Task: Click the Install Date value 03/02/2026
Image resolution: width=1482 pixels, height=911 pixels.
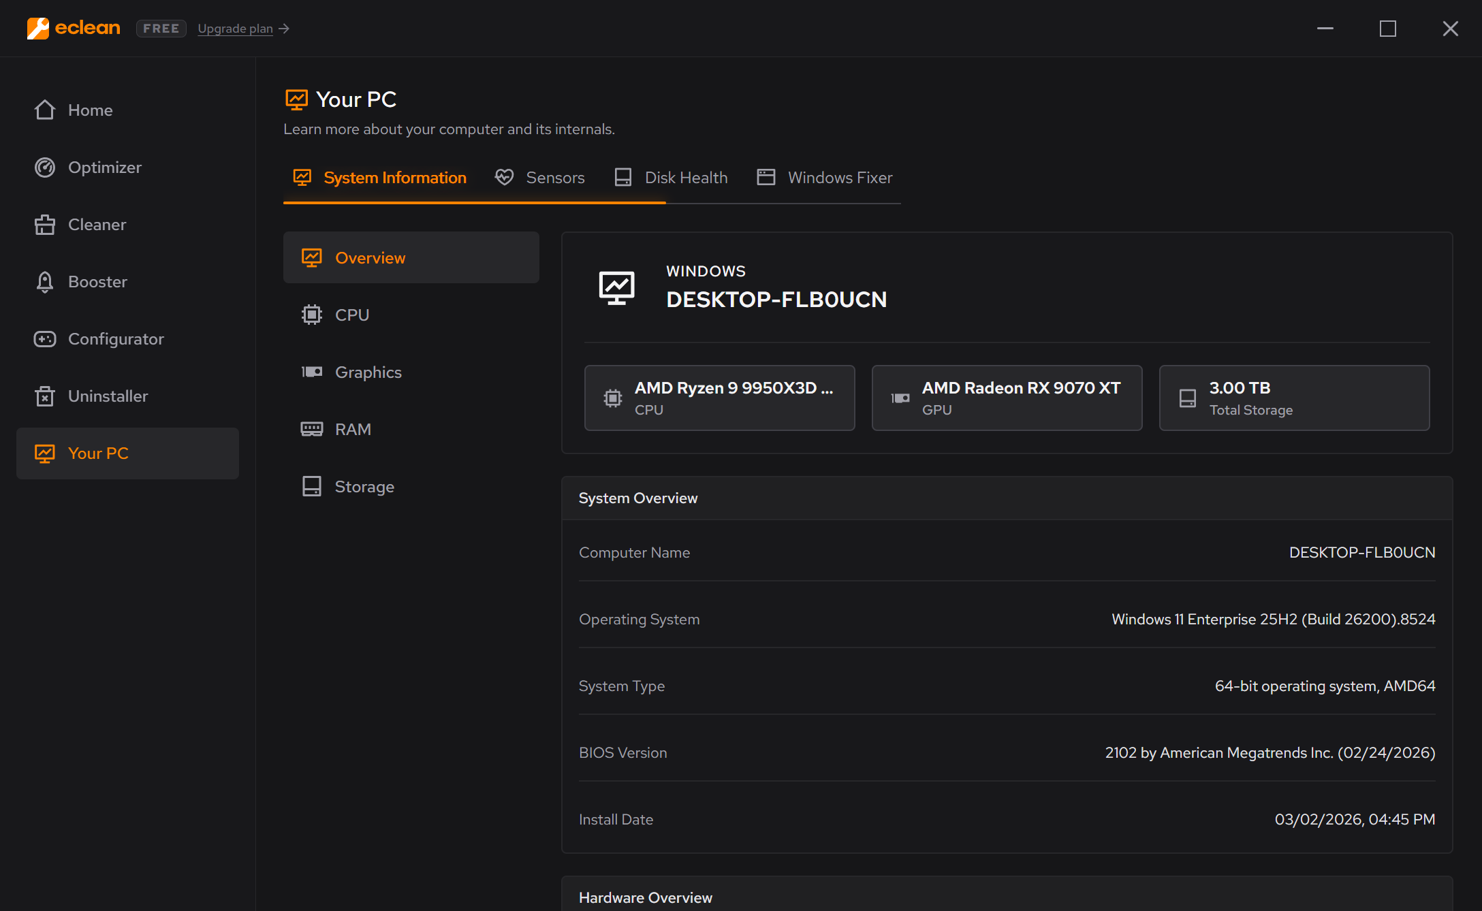Action: (x=1355, y=819)
